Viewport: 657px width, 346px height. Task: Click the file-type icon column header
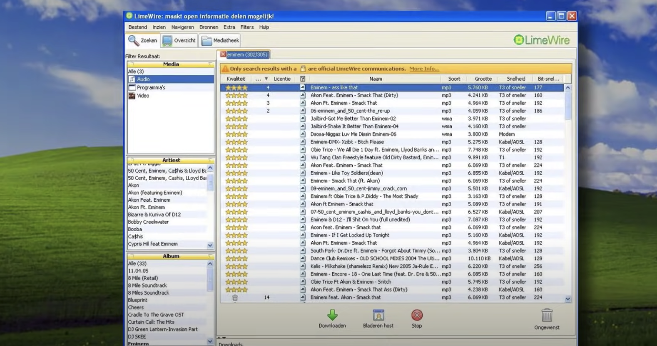[x=303, y=79]
